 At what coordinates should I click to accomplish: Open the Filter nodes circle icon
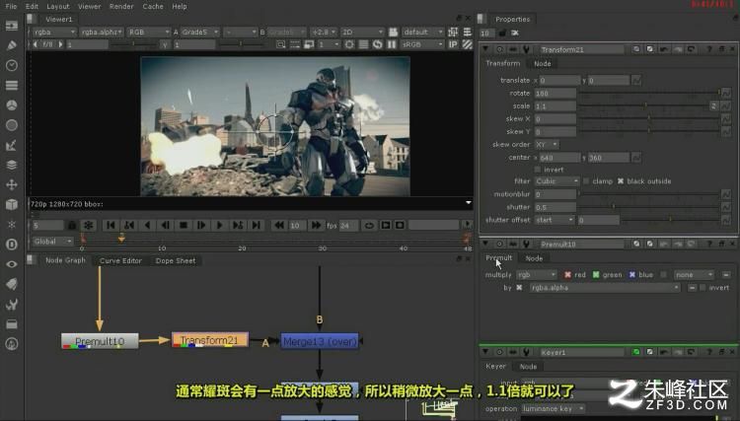tap(12, 125)
